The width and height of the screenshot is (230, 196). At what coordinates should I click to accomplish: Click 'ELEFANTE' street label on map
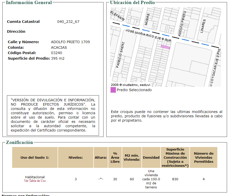pyautogui.click(x=117, y=16)
